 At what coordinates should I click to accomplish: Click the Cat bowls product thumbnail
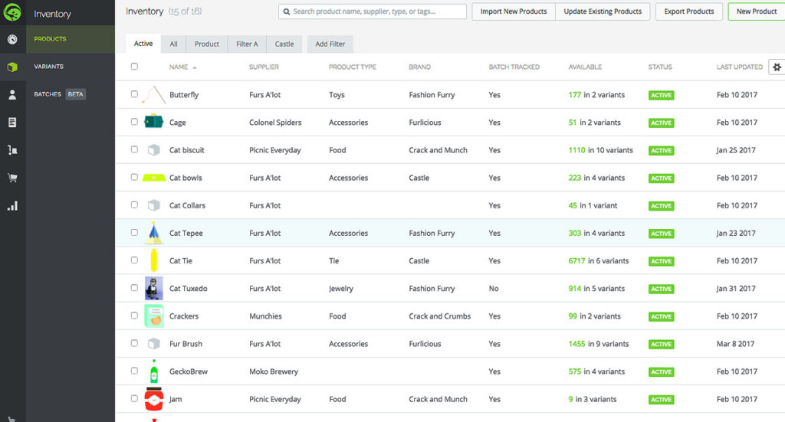point(153,178)
